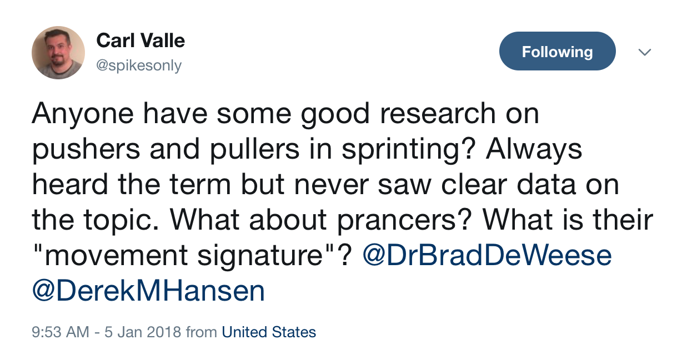Viewport: 692px width, 355px height.
Task: Open the @spikesonly handle
Action: point(139,65)
